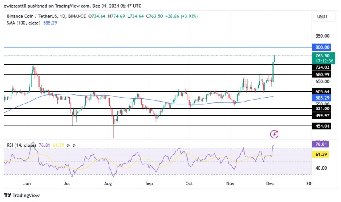Select the RSI (14, close) indicator legend
341x202 pixels.
(x=22, y=145)
